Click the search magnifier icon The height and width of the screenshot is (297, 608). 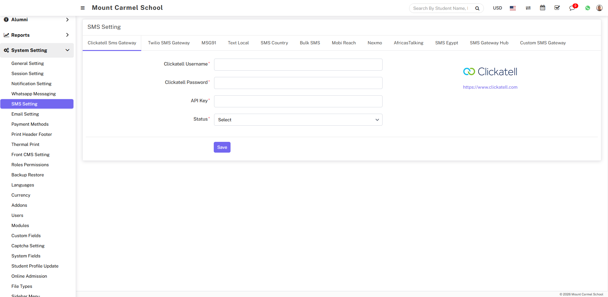477,9
